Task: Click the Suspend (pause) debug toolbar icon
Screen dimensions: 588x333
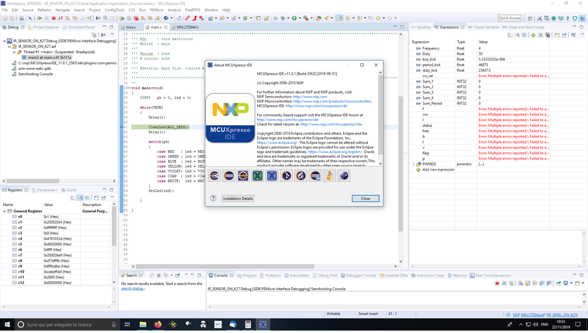Action: pyautogui.click(x=46, y=18)
